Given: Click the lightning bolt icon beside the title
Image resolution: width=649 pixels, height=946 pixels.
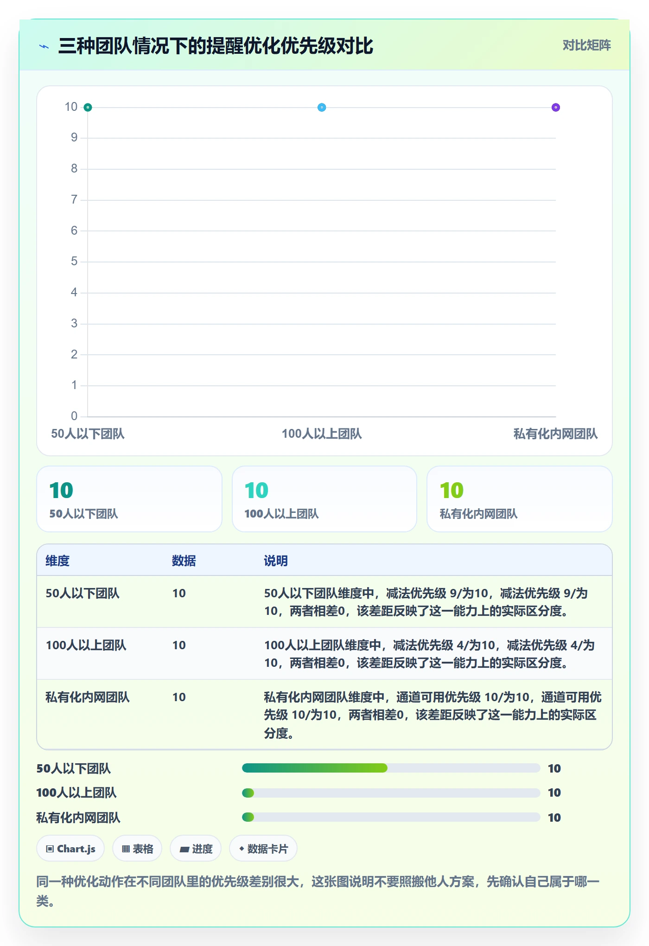Looking at the screenshot, I should (x=44, y=46).
